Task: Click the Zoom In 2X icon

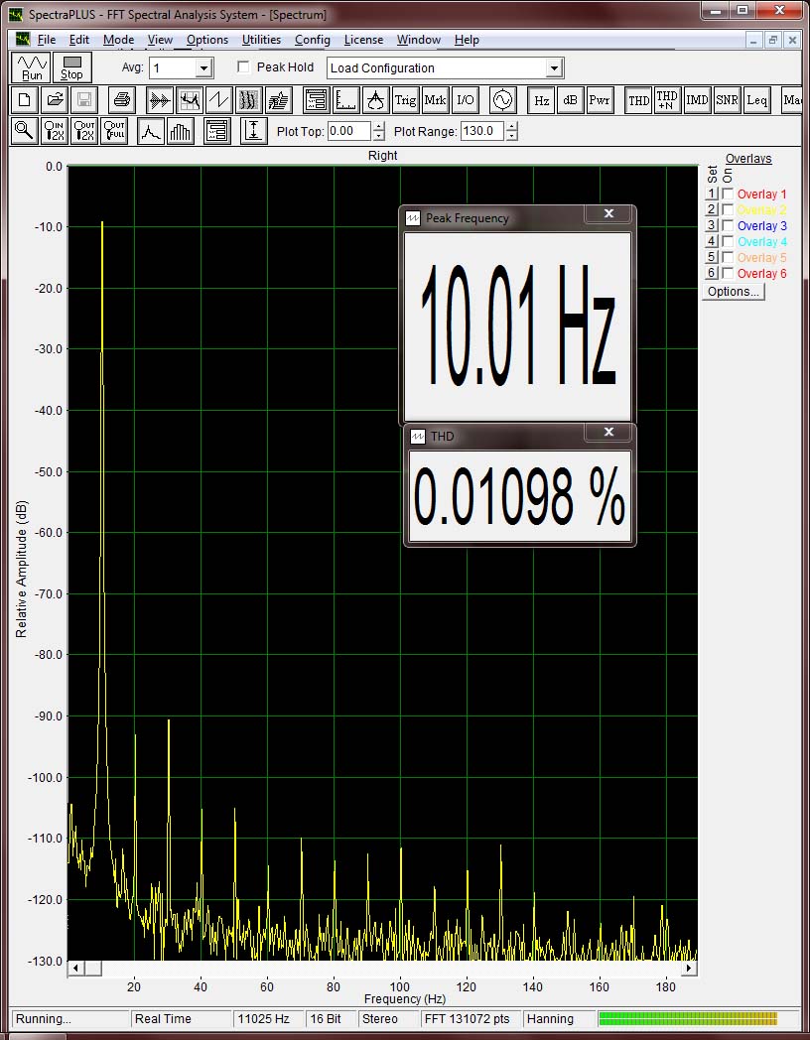Action: tap(55, 131)
